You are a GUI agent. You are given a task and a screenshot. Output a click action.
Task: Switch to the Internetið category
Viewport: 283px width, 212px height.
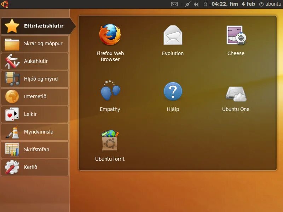click(35, 96)
